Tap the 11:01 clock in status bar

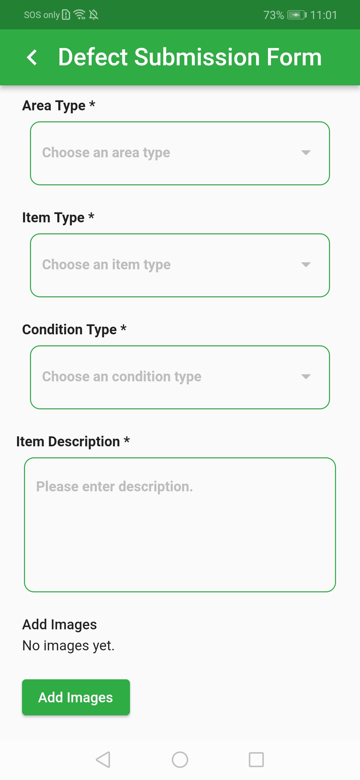click(324, 15)
